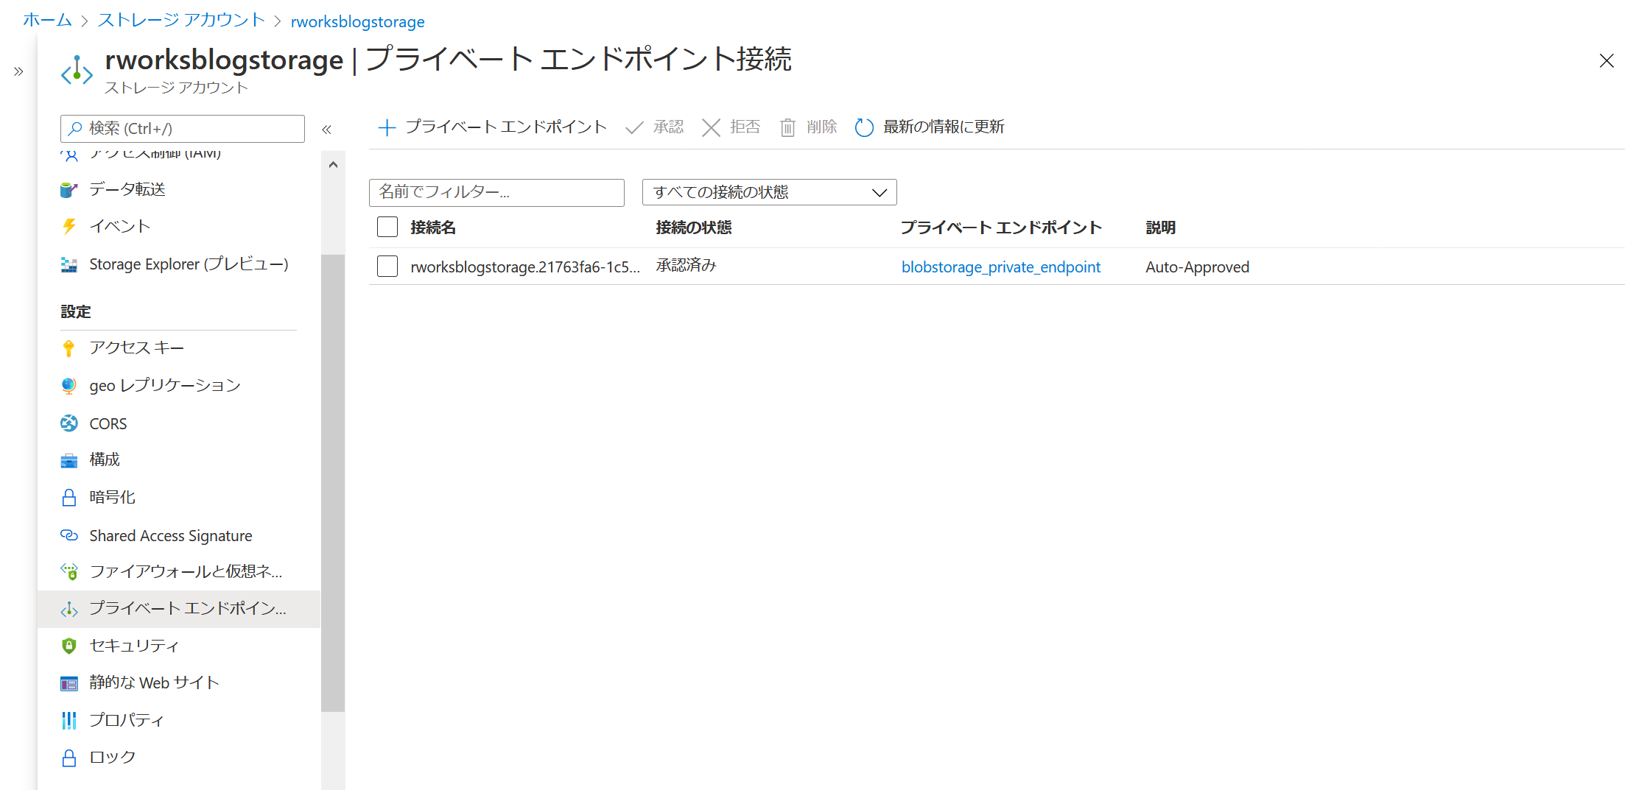Click the アクセス キー key icon
The image size is (1647, 790).
click(69, 348)
